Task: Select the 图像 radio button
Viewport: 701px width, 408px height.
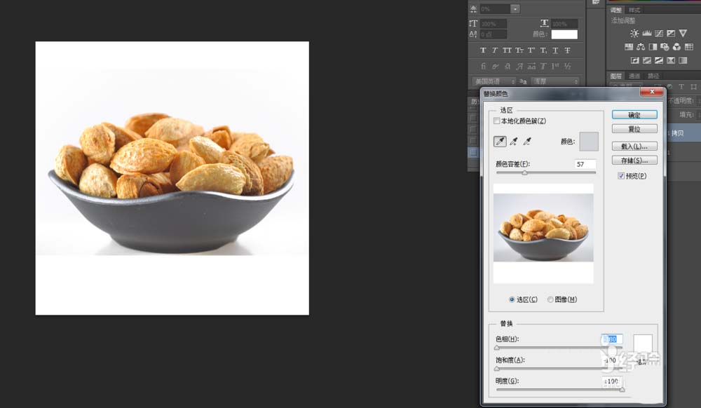Action: (551, 299)
